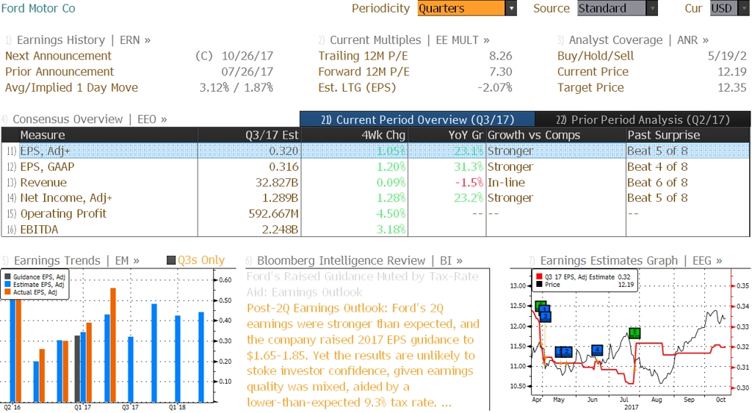
Task: Click the Past Surprise column header
Action: click(687, 135)
